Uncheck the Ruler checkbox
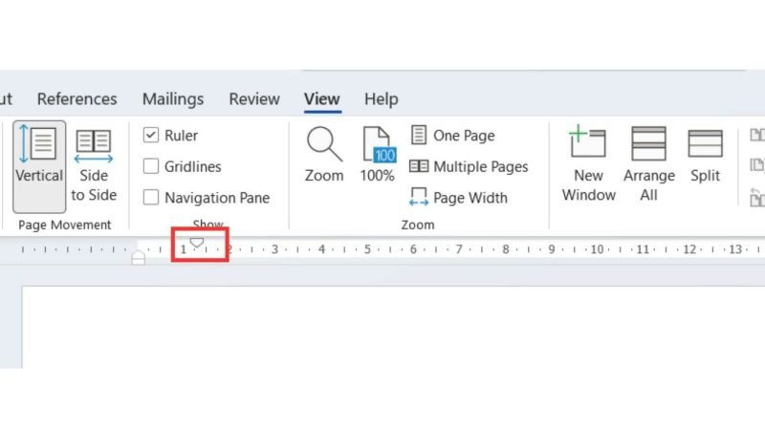The width and height of the screenshot is (765, 430). pyautogui.click(x=151, y=135)
